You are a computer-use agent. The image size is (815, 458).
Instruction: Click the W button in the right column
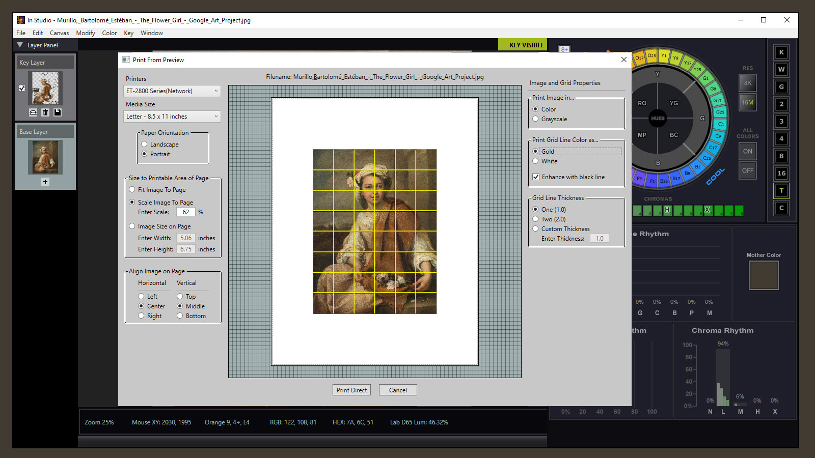point(781,70)
